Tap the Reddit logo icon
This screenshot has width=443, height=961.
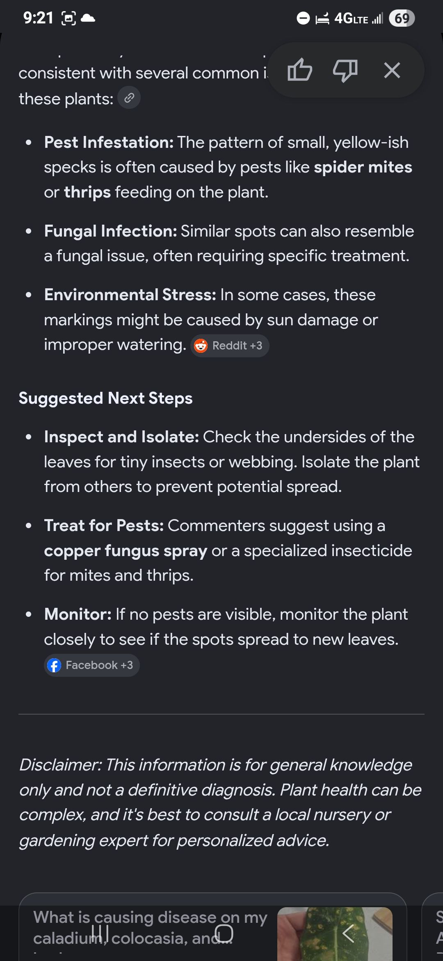tap(201, 346)
